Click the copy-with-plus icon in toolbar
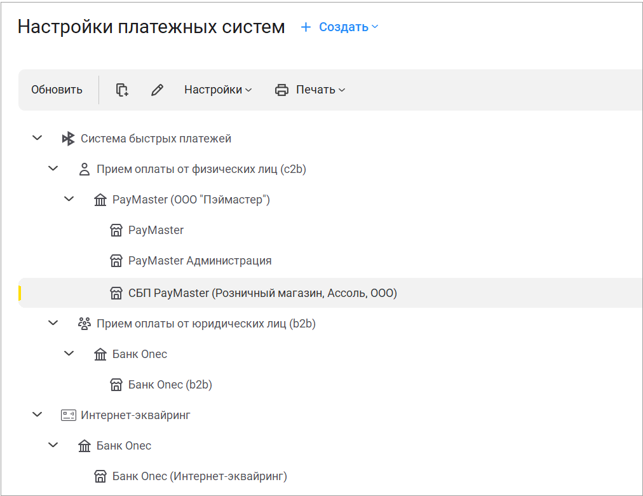The height and width of the screenshot is (496, 643). click(122, 90)
